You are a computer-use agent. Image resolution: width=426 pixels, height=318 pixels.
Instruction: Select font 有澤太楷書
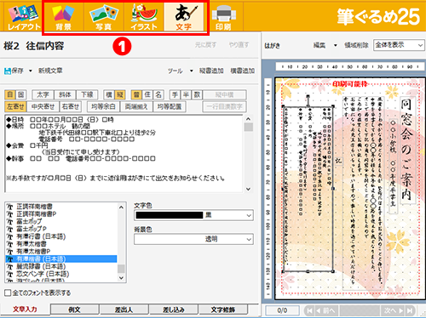(x=32, y=244)
